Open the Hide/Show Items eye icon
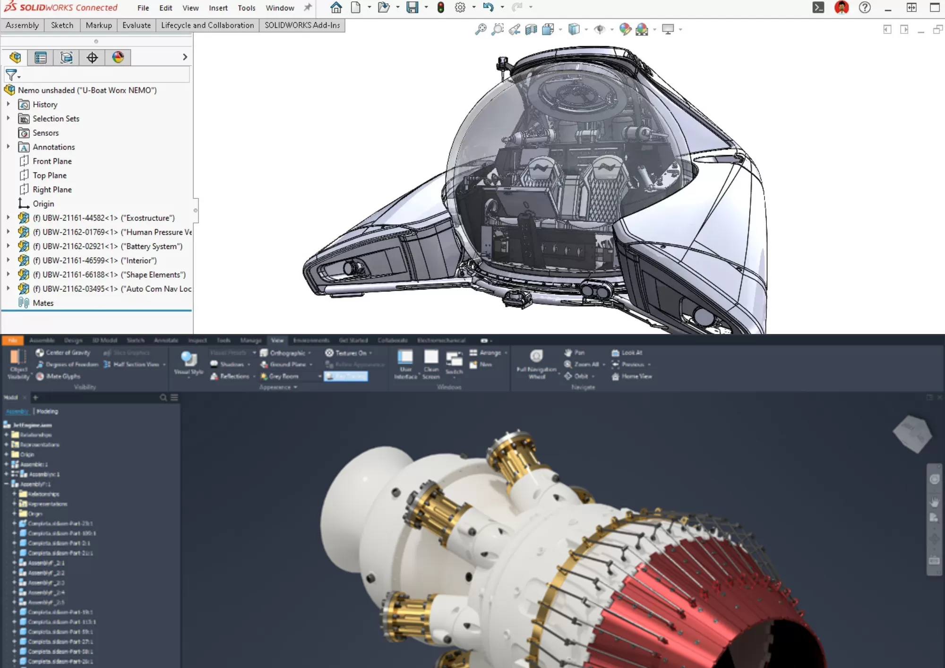 [x=600, y=29]
